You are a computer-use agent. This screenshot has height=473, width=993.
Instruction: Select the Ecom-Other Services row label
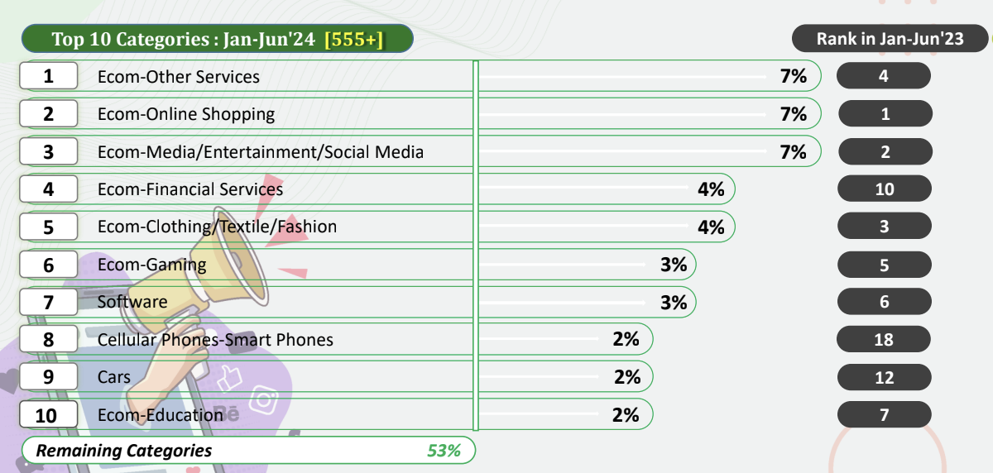(178, 77)
